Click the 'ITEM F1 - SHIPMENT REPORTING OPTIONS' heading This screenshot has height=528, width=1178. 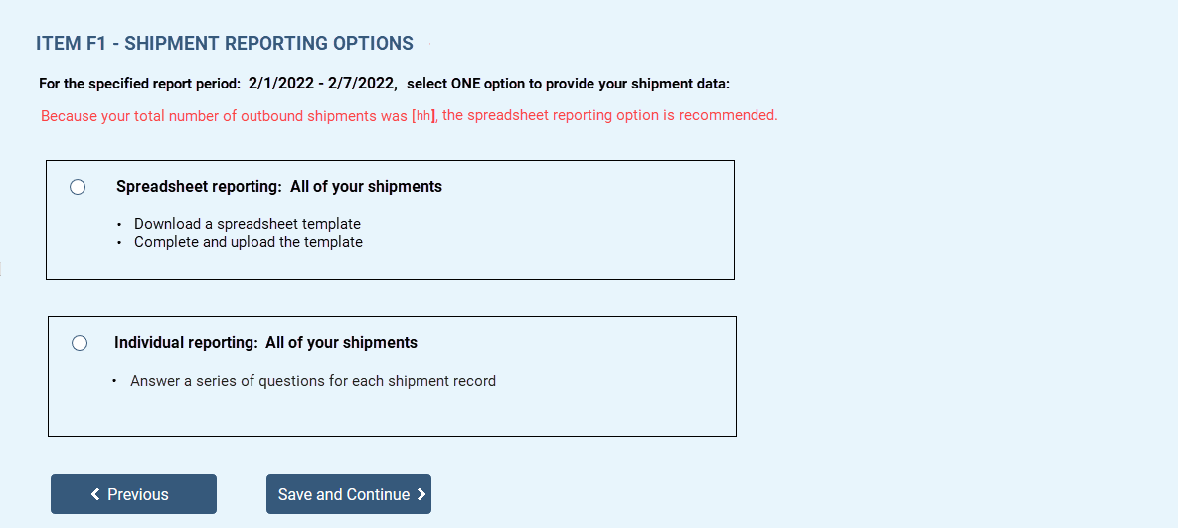[x=225, y=44]
